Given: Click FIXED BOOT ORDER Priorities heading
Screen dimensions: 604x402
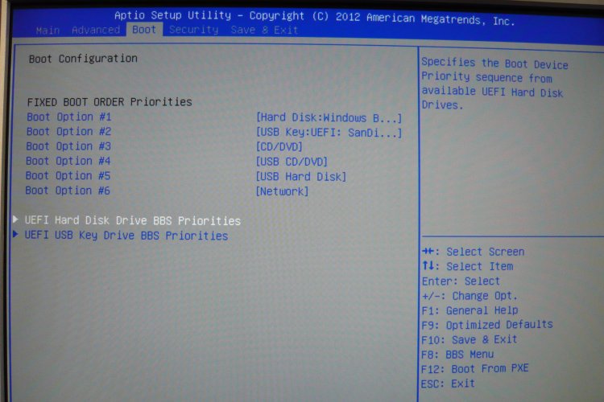Looking at the screenshot, I should [110, 102].
